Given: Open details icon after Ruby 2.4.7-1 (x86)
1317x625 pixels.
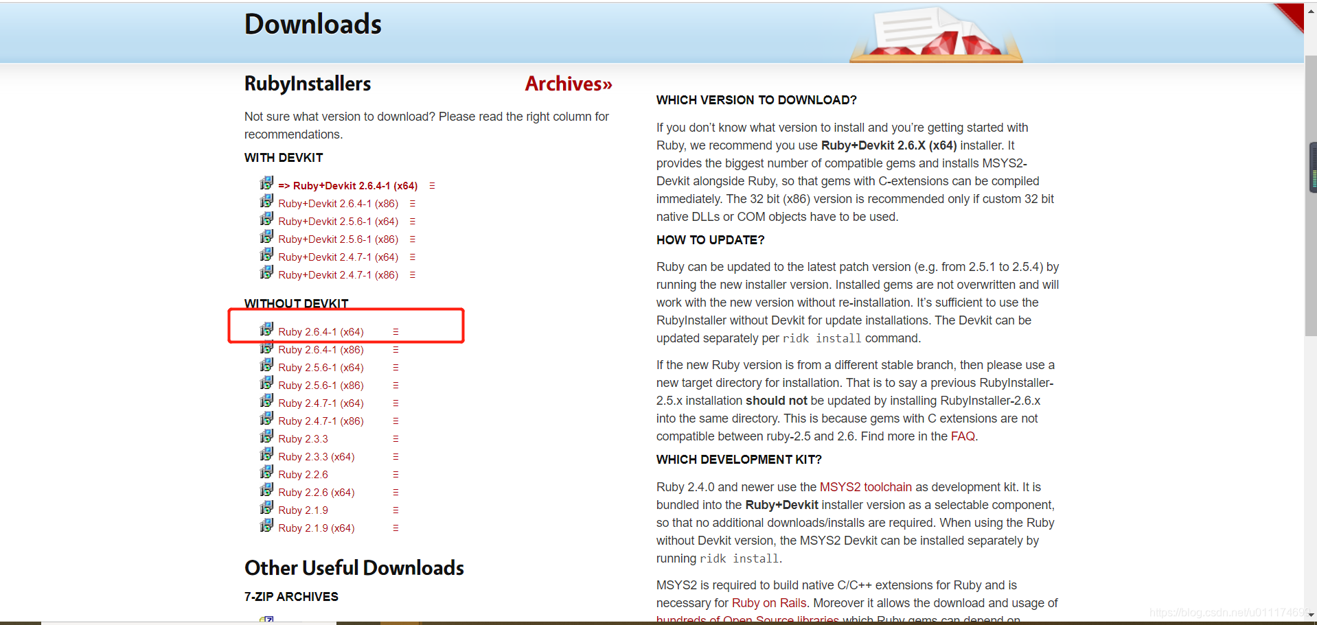Looking at the screenshot, I should [396, 421].
